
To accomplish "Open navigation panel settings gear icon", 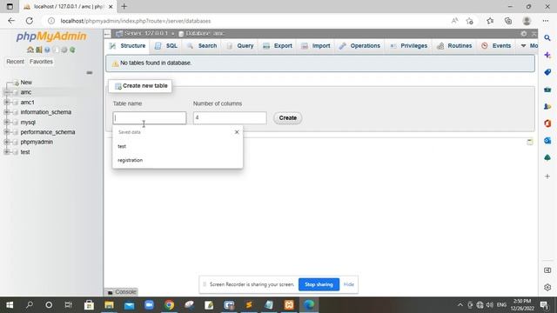I will (64, 50).
